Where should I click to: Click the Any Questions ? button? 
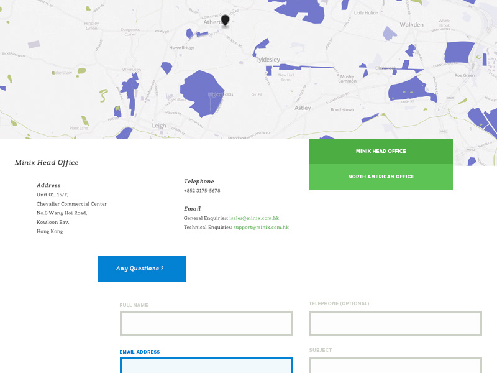[x=142, y=269]
